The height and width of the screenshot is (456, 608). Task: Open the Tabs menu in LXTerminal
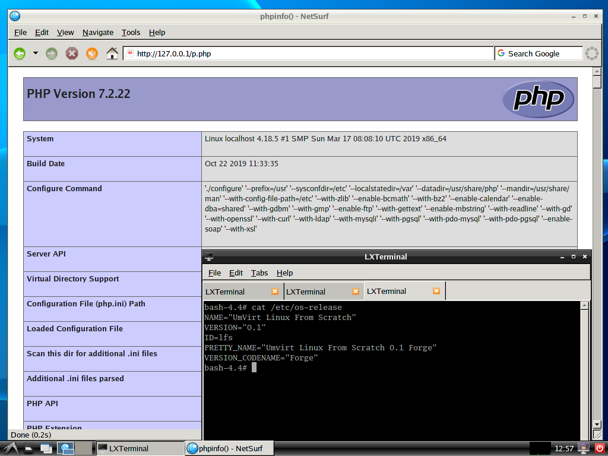[x=259, y=273]
